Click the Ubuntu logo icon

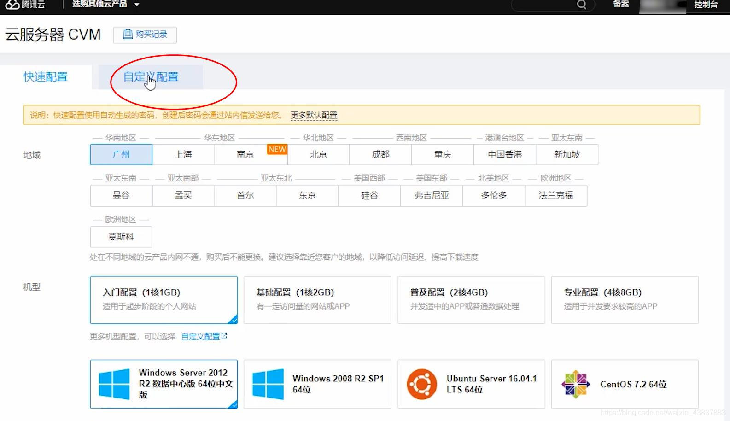point(421,384)
